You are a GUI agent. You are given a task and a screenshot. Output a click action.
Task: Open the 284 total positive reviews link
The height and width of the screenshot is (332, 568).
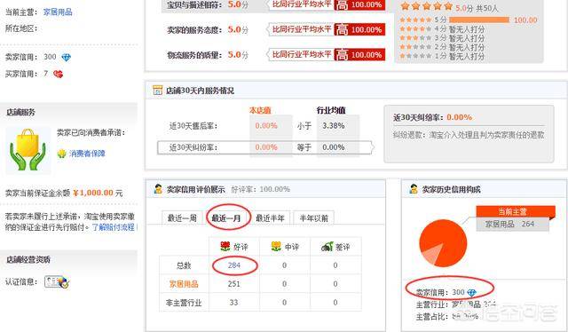coord(234,265)
